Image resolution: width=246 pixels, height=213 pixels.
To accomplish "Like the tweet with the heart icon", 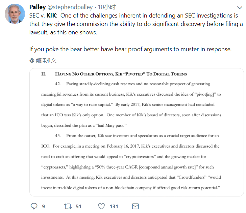I will [x=101, y=206].
